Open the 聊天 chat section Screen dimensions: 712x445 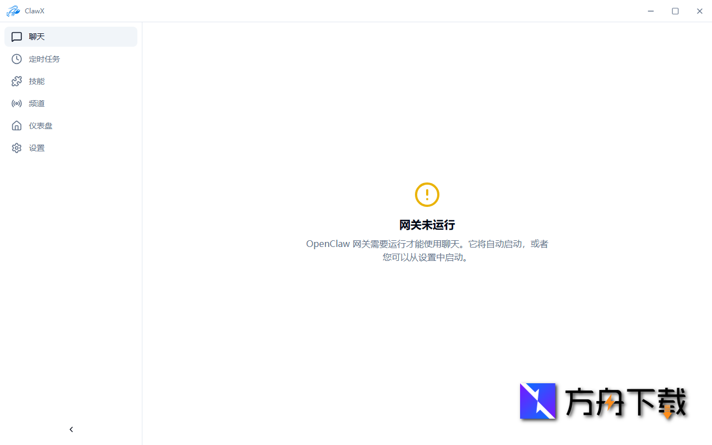(x=37, y=37)
